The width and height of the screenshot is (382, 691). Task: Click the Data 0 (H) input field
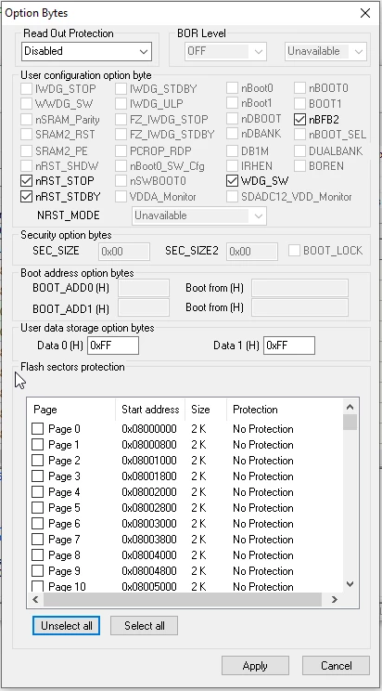tap(113, 345)
